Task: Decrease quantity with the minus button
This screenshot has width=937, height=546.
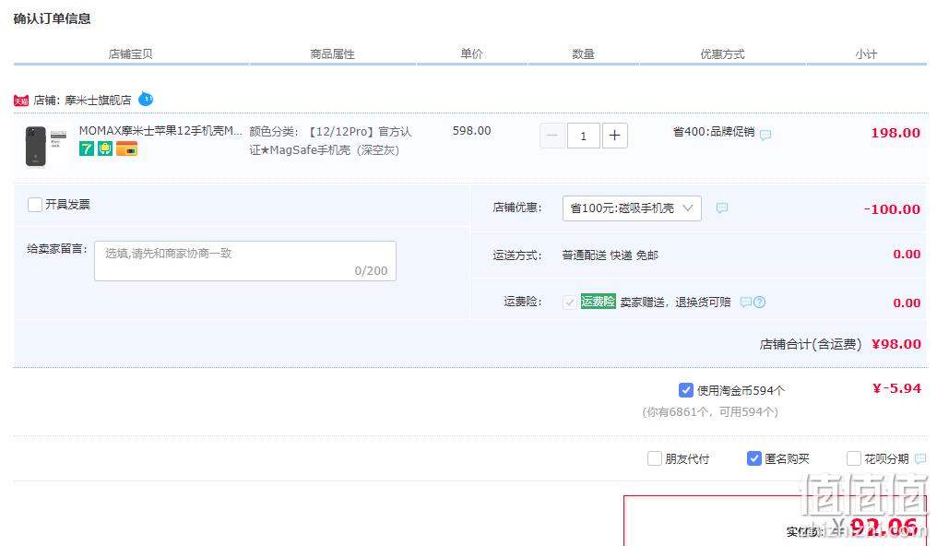Action: tap(552, 136)
